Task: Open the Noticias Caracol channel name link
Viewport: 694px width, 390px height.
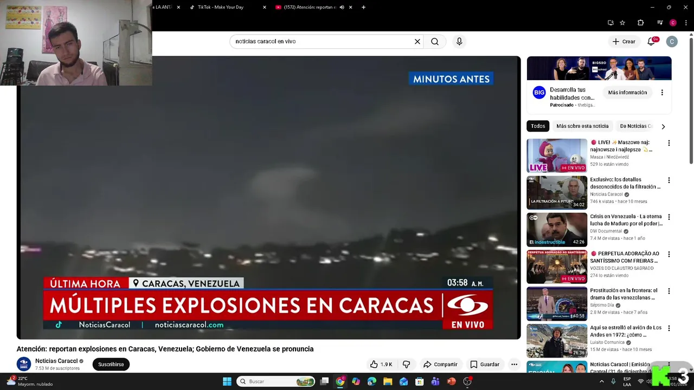Action: coord(56,361)
